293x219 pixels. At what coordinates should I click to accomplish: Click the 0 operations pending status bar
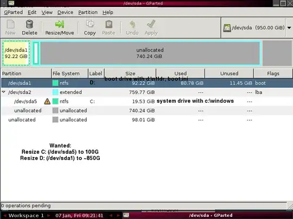144,206
